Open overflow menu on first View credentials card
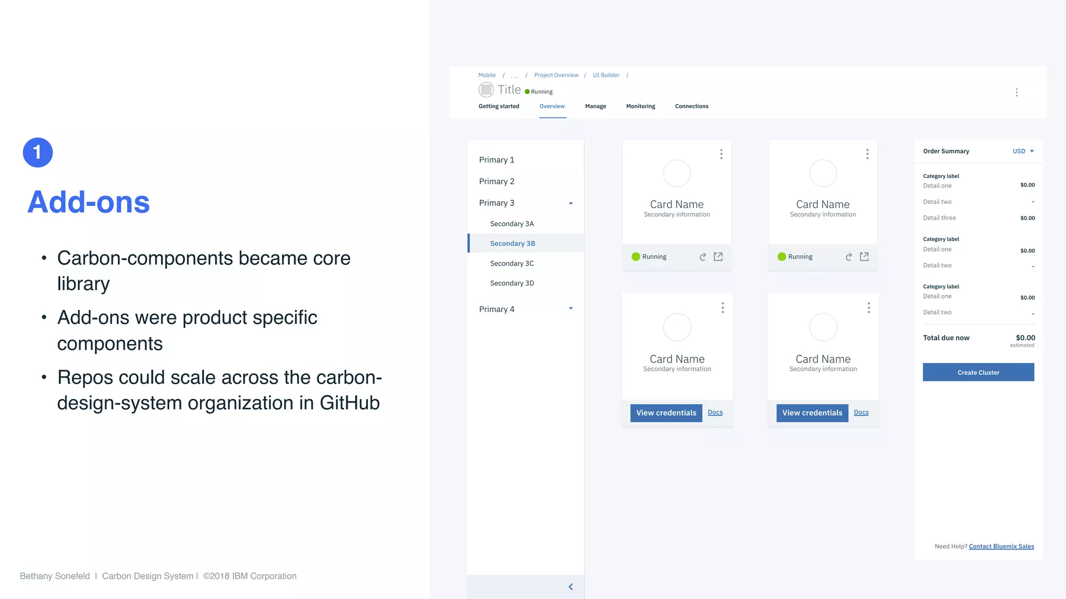Viewport: 1066px width, 599px height. coord(722,308)
